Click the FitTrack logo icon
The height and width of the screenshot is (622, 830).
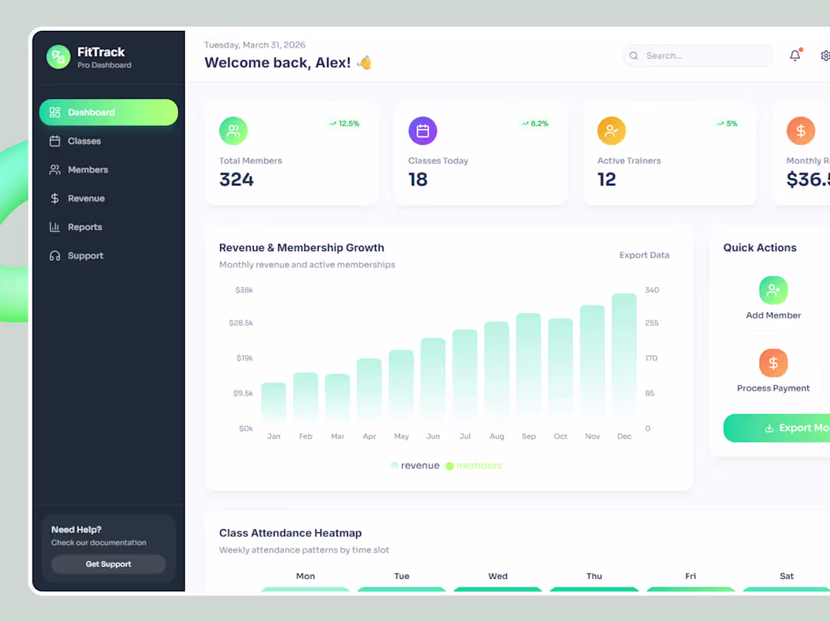(58, 57)
